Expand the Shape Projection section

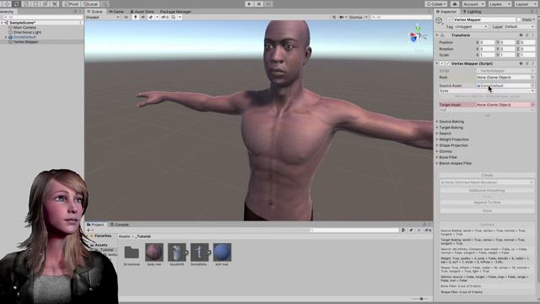(x=453, y=145)
